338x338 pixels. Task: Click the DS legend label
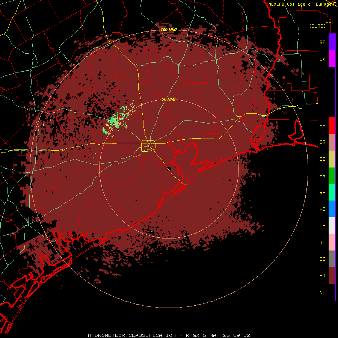322,226
